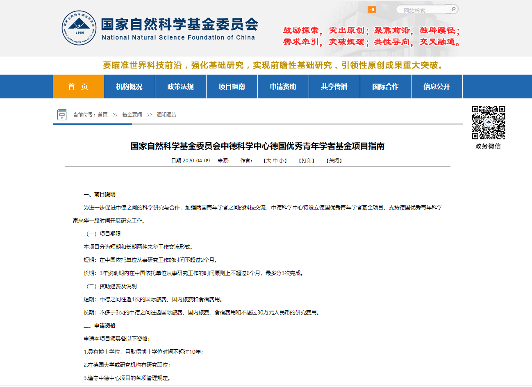Open the 申请资助 navigation item
Image resolution: width=532 pixels, height=387 pixels.
coord(283,87)
